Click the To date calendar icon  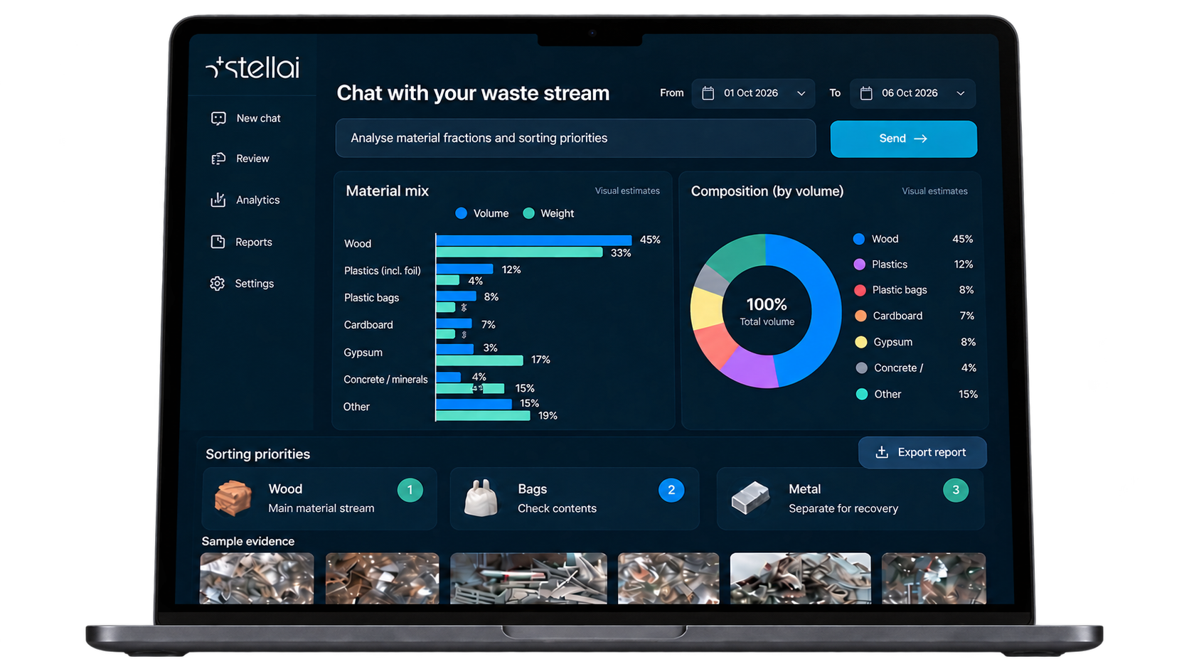pos(866,93)
